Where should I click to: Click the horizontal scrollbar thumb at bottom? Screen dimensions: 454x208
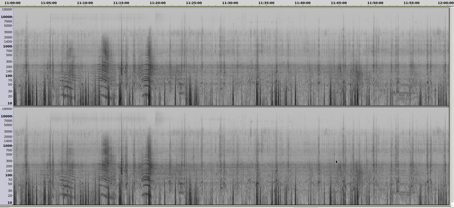click(x=305, y=207)
